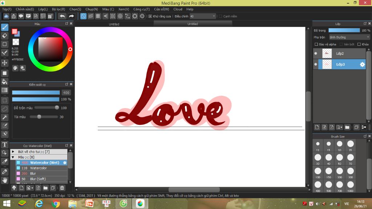Toggle the Canh mềm checkbox
The width and height of the screenshot is (372, 209).
(221, 16)
